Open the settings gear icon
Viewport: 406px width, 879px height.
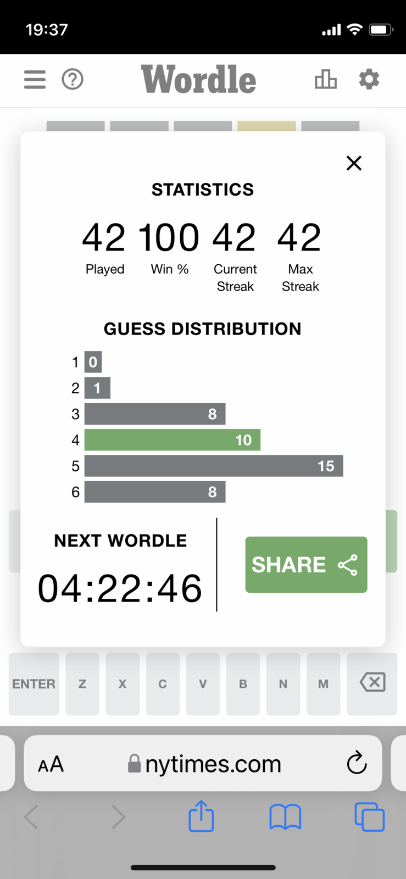(369, 80)
